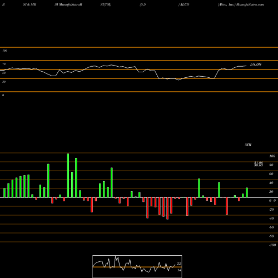The width and height of the screenshot is (278, 278).
Task: Click the "(Alico, Inc.) MunafaSutra.com" header text
Action: coord(241,4)
